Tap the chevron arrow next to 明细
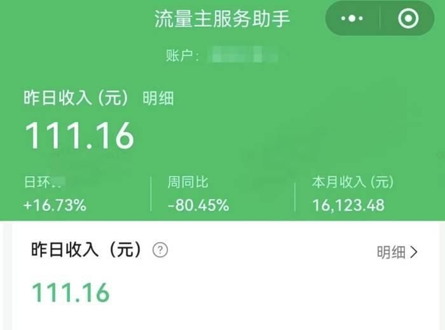Viewport: 445px width, 330px height. pos(414,252)
